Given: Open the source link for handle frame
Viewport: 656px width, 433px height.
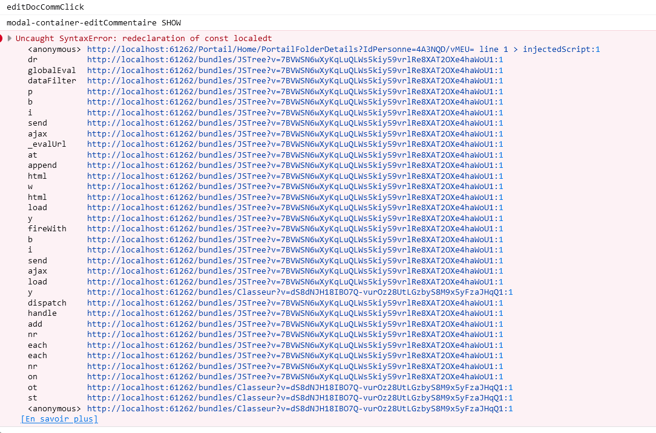Looking at the screenshot, I should click(295, 313).
